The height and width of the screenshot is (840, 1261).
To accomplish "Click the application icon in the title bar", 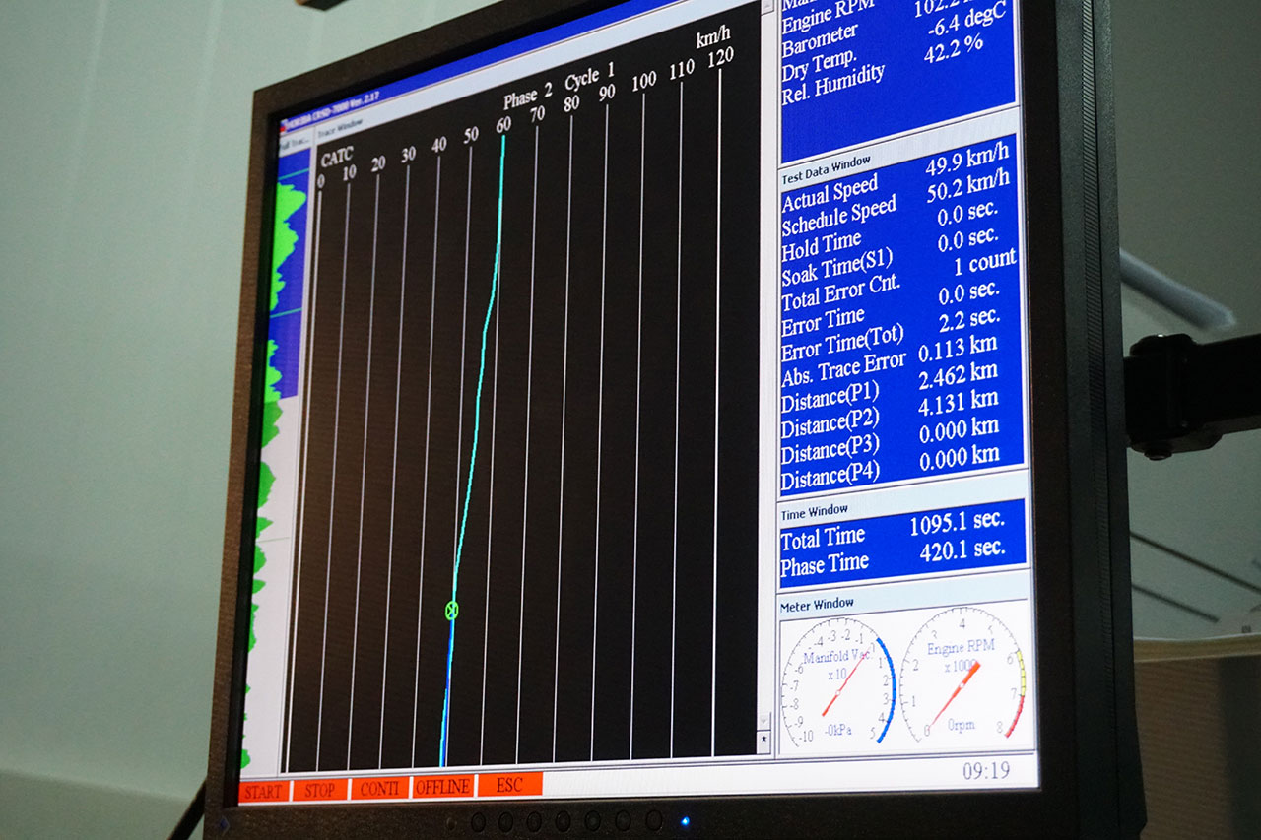I will tap(285, 126).
